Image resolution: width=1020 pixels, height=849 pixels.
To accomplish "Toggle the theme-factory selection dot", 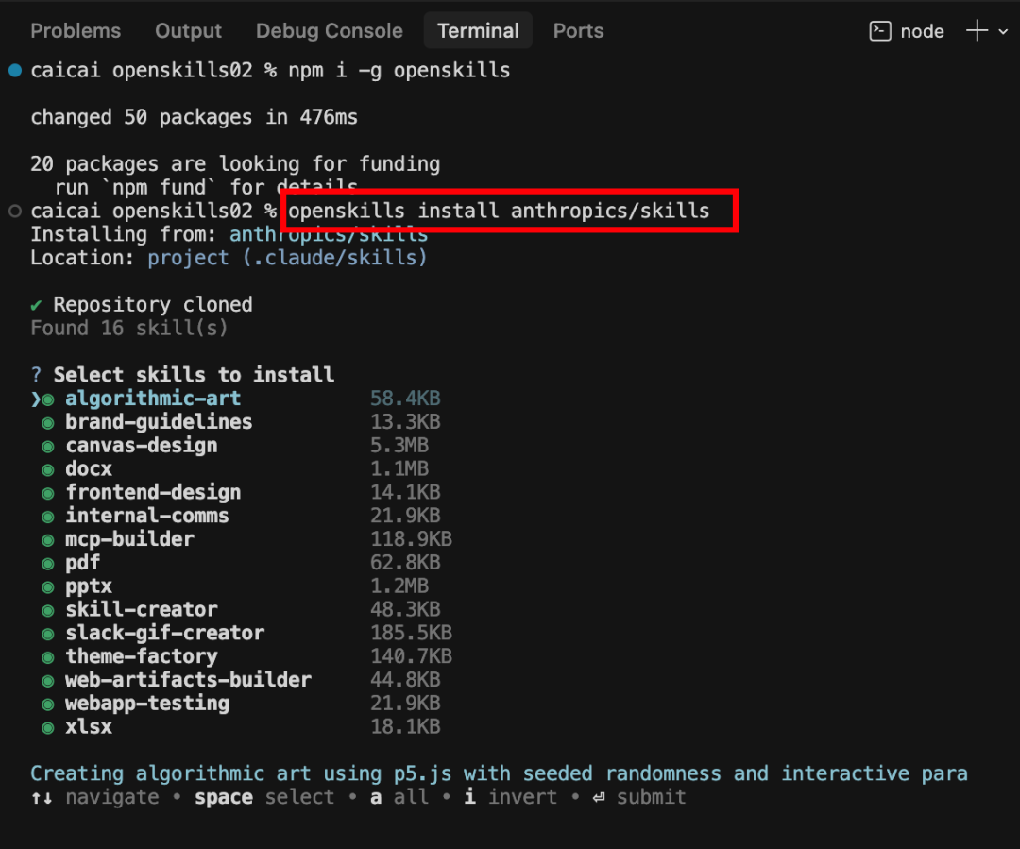I will (48, 657).
